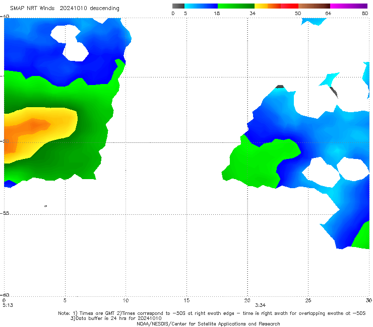Click the 'NOAA/NESDIS/Center for Satellite Applications and Research' credit
373x327 pixels.
(208, 323)
